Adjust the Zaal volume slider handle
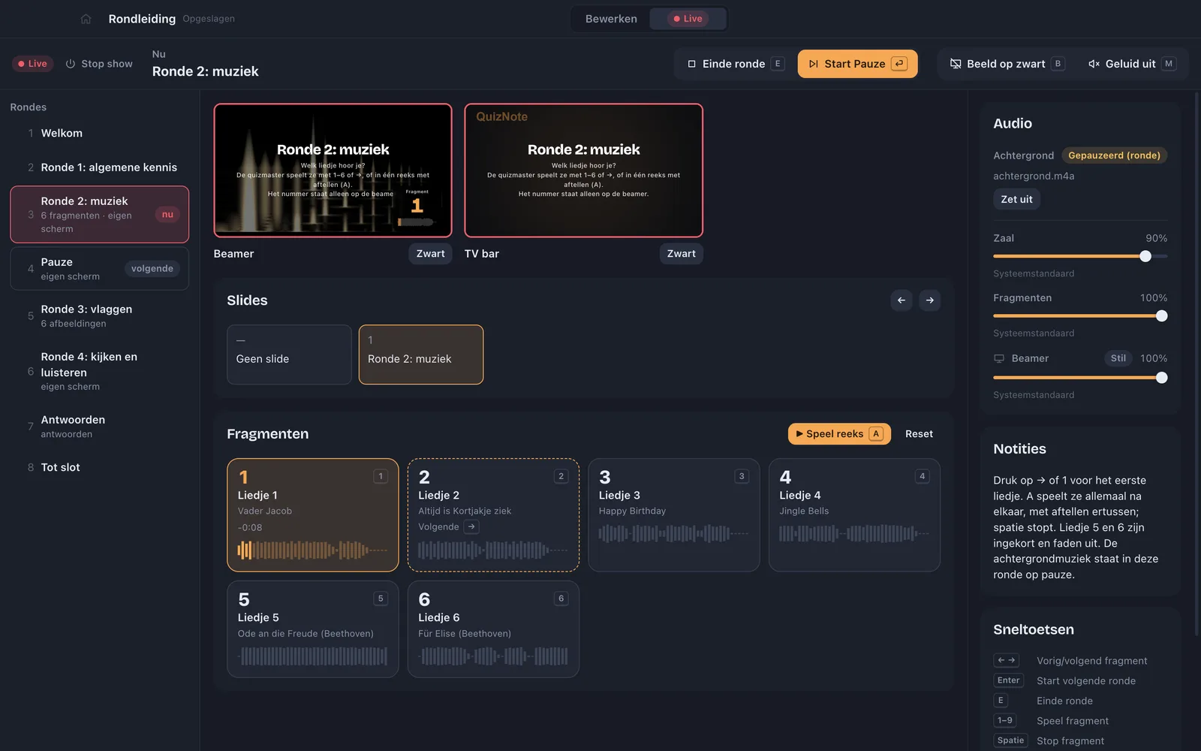The width and height of the screenshot is (1201, 751). pos(1145,256)
